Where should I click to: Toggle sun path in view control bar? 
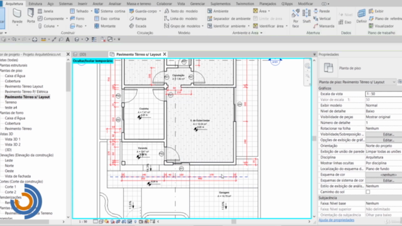point(107,222)
